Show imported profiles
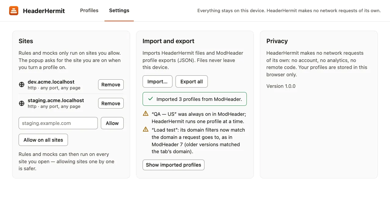 click(x=173, y=165)
